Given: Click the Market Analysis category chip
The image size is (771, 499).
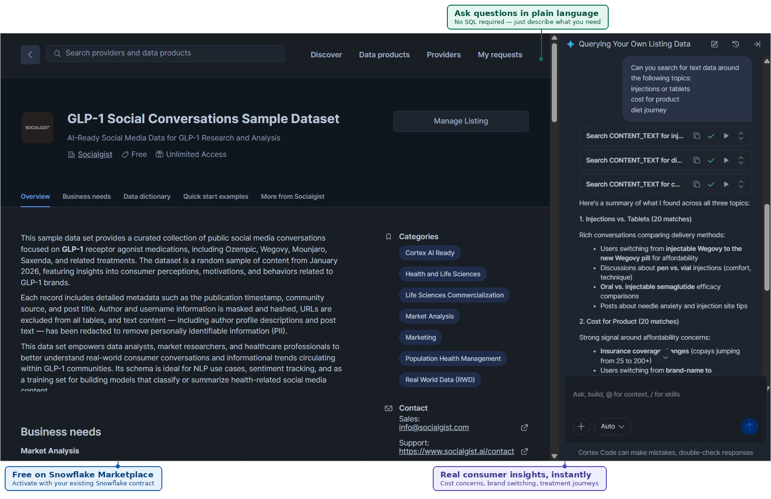Looking at the screenshot, I should tap(429, 316).
